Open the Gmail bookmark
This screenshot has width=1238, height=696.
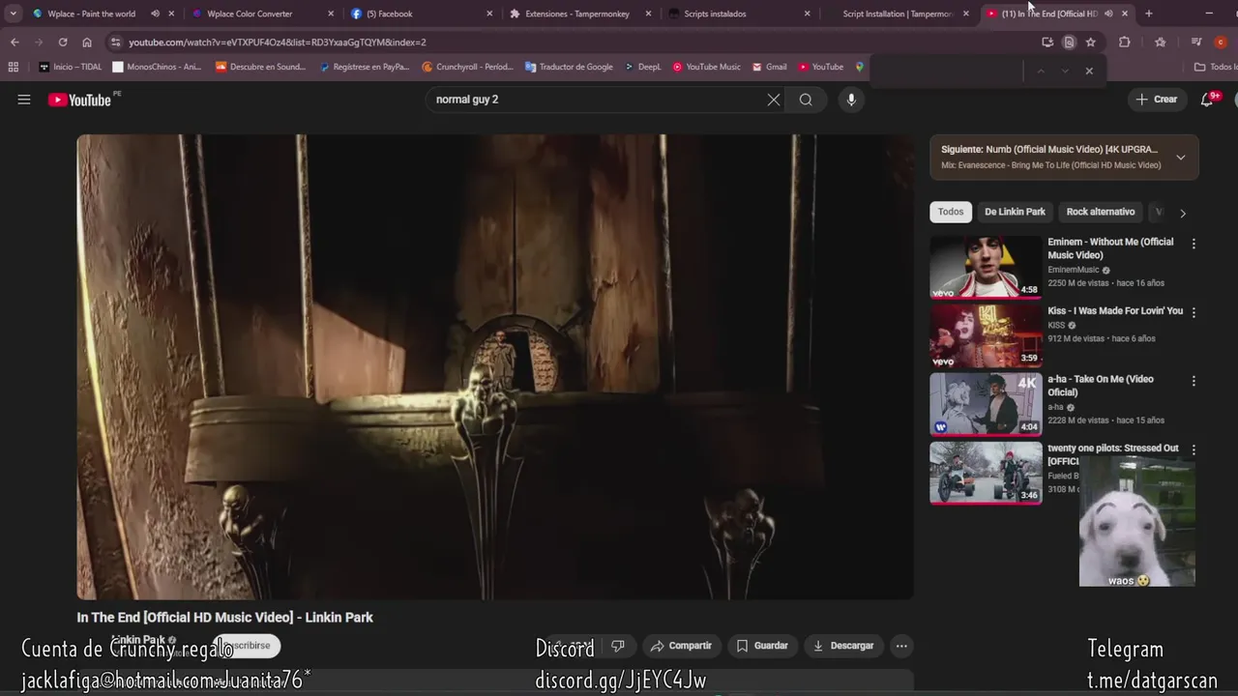tap(770, 67)
